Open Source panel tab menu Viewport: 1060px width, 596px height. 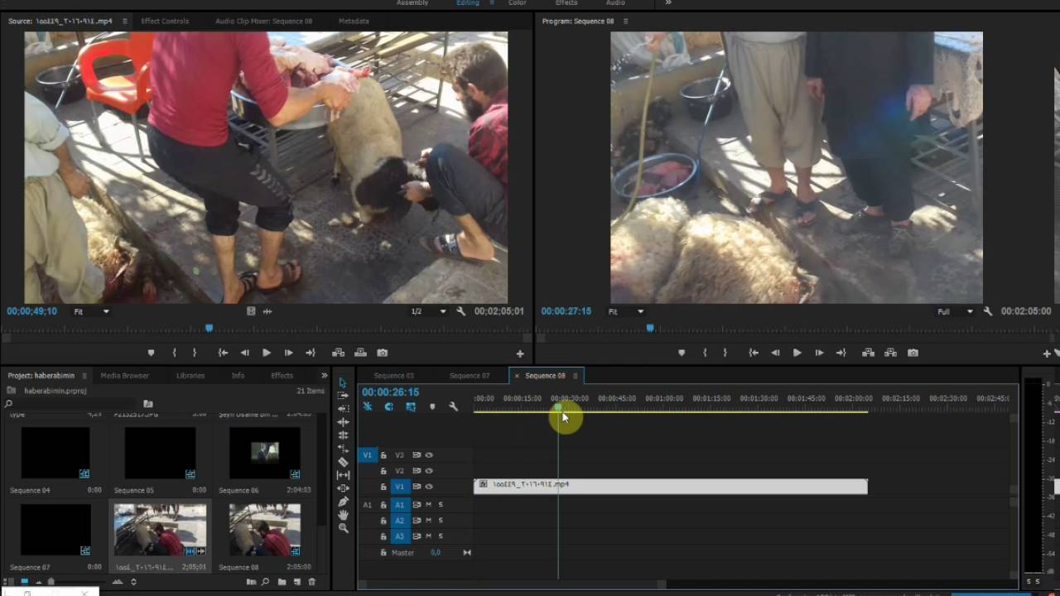(125, 21)
